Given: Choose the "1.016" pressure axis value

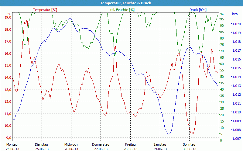Looking at the screenshot, I should (237, 59).
